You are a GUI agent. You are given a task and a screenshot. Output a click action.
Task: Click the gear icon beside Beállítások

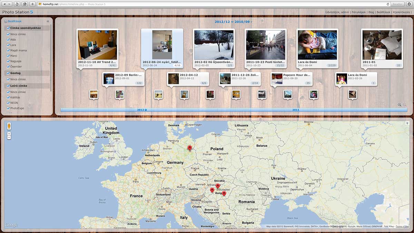[x=6, y=21]
